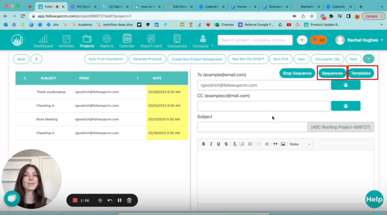Insert a block quote
The width and height of the screenshot is (387, 215).
276,144
